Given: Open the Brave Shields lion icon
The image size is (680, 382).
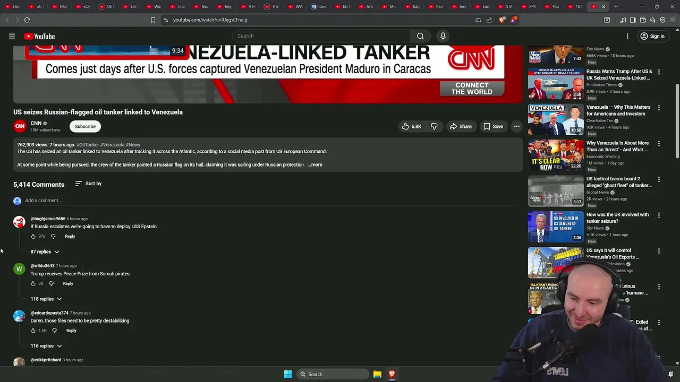Looking at the screenshot, I should [x=502, y=20].
